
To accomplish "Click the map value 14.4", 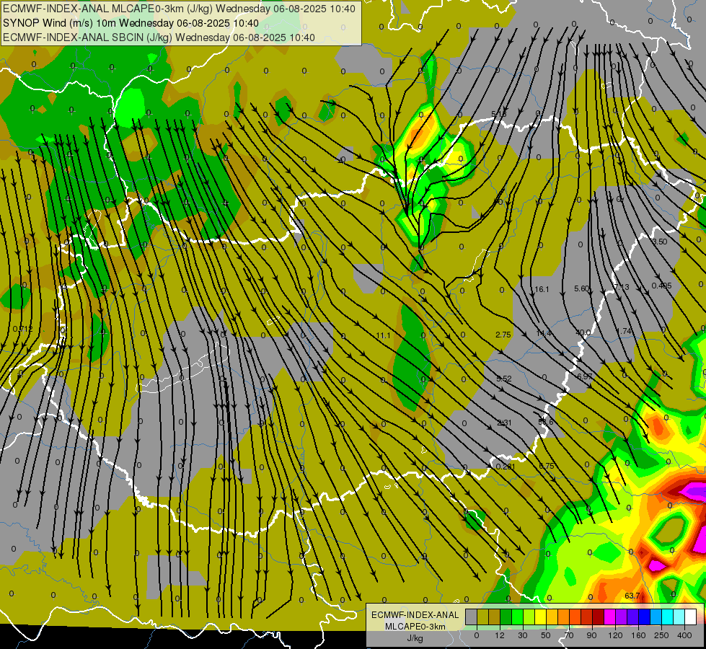I will [x=544, y=333].
